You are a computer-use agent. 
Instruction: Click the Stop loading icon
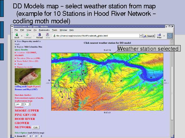point(48,35)
